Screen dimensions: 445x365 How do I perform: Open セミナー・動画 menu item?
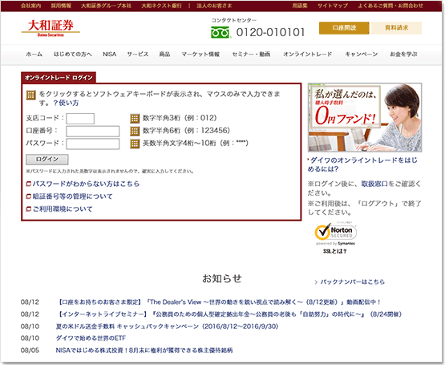pyautogui.click(x=251, y=55)
